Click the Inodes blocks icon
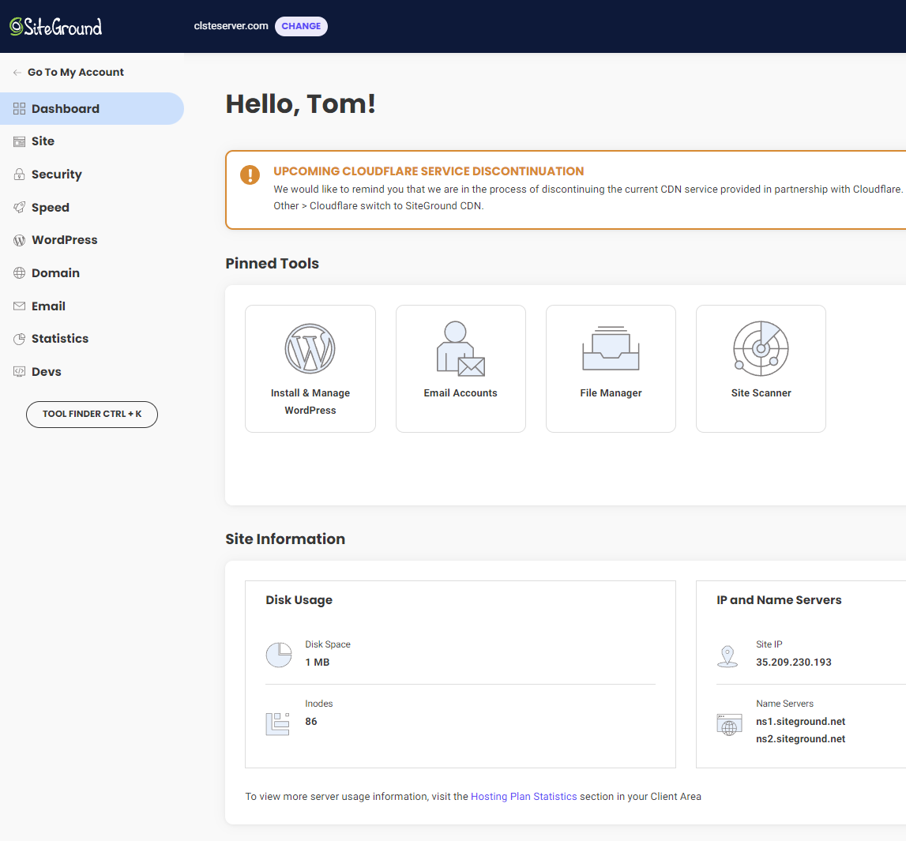Viewport: 906px width, 841px height. coord(278,724)
